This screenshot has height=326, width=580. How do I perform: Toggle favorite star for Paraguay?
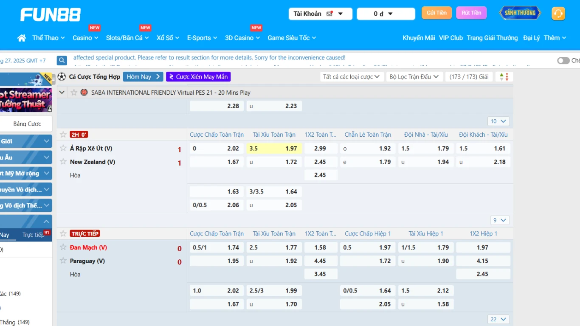(x=63, y=261)
